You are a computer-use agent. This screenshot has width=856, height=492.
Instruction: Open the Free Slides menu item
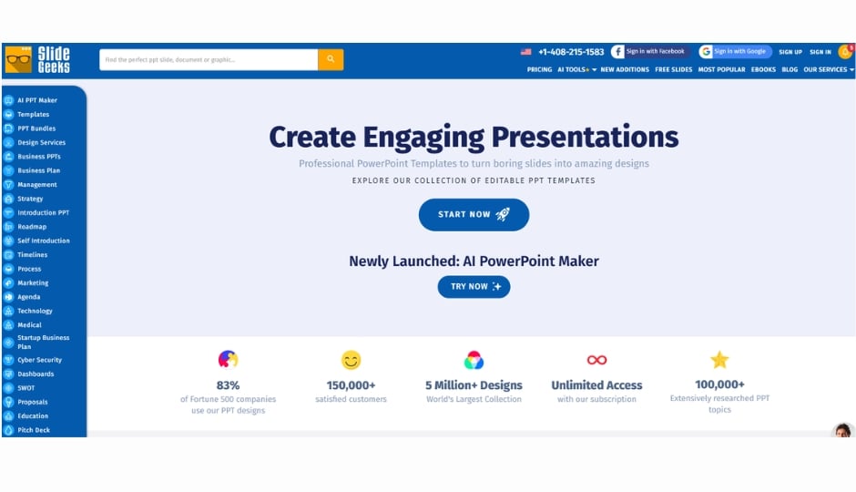point(673,70)
